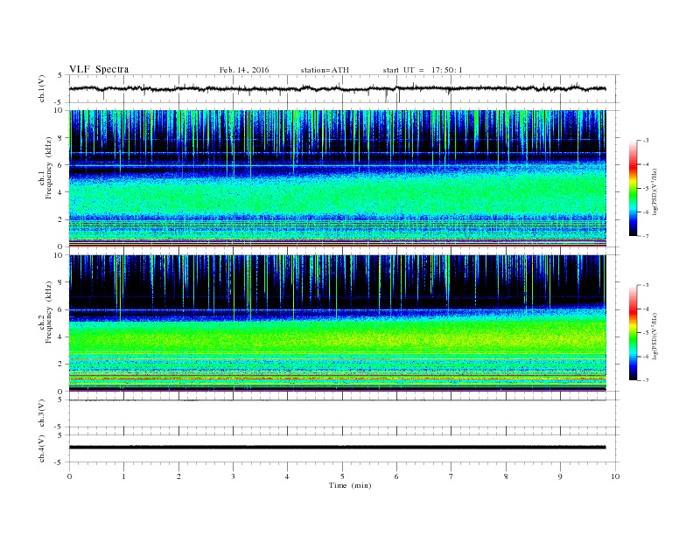This screenshot has width=693, height=535.
Task: Click the "-3" value on ch.1 colorbar
Action: click(x=646, y=141)
